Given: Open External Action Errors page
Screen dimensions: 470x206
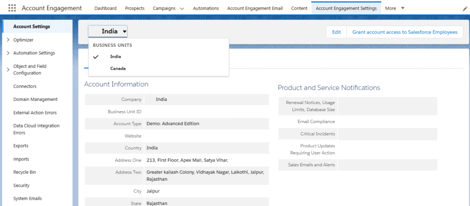Looking at the screenshot, I should coord(35,112).
